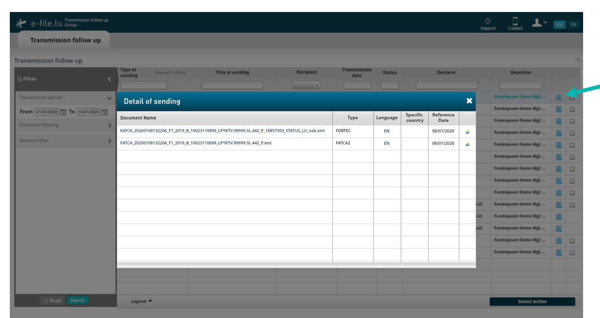Click the Expand/Collapse link
600x318 pixels.
click(171, 72)
